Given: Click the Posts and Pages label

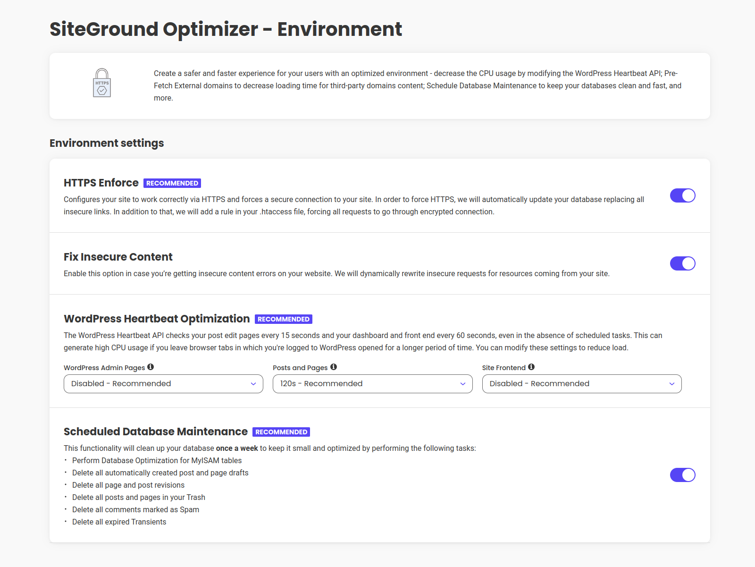Looking at the screenshot, I should coord(300,368).
